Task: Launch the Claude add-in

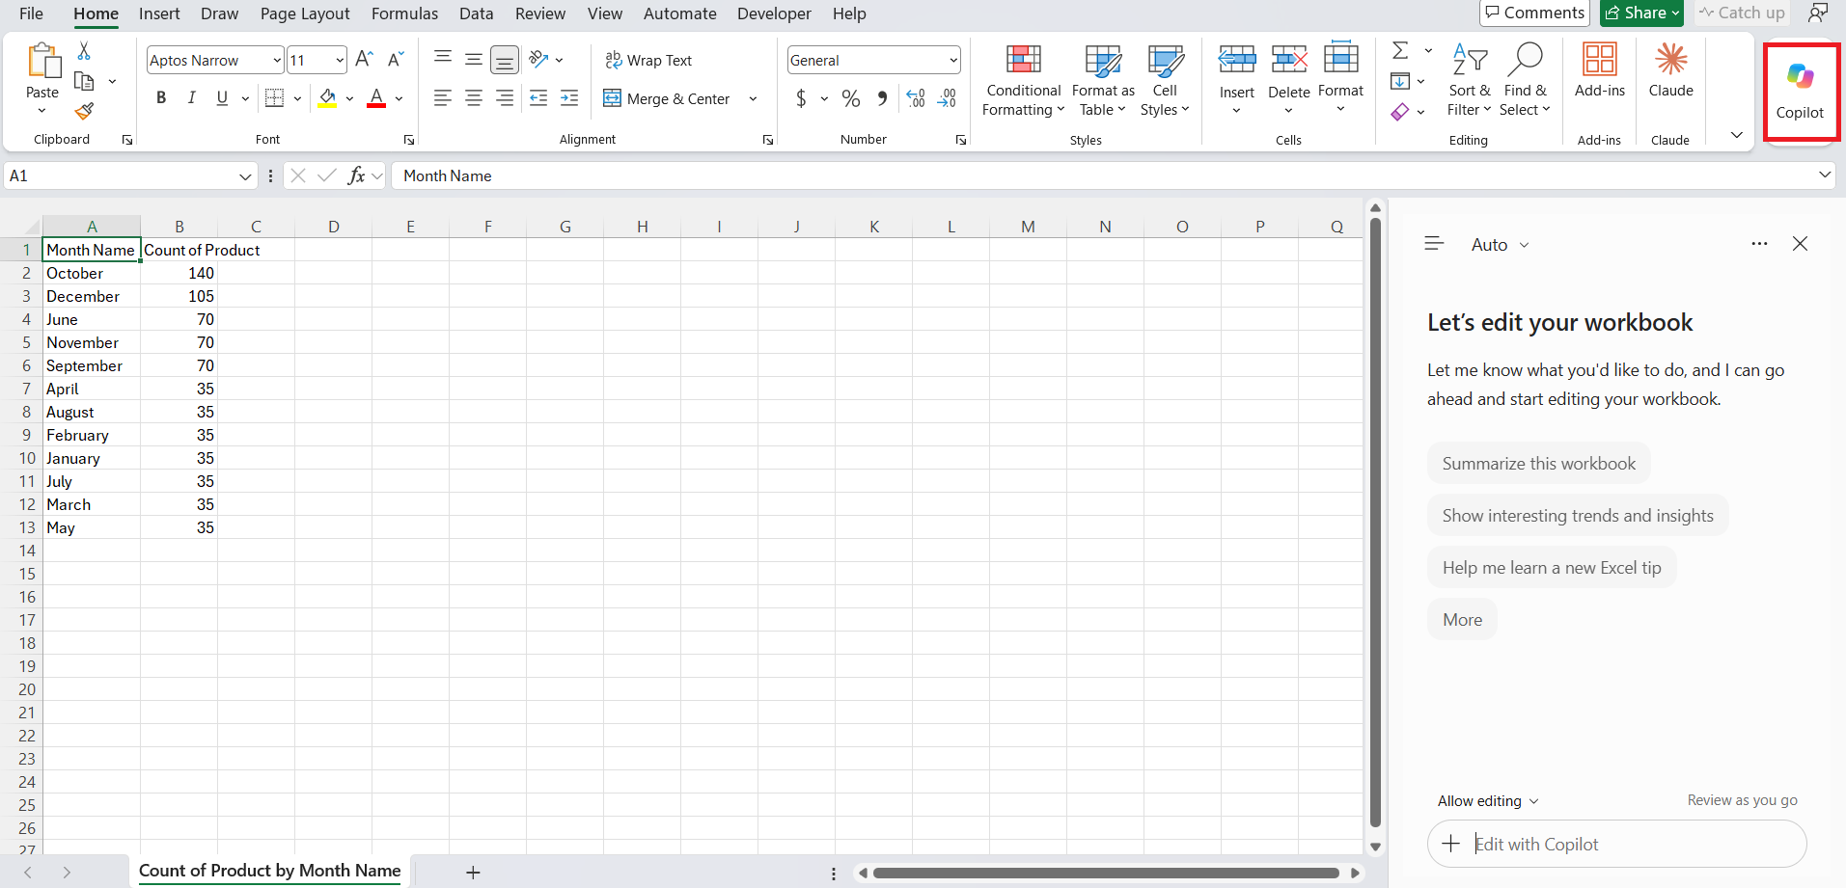Action: pyautogui.click(x=1670, y=70)
